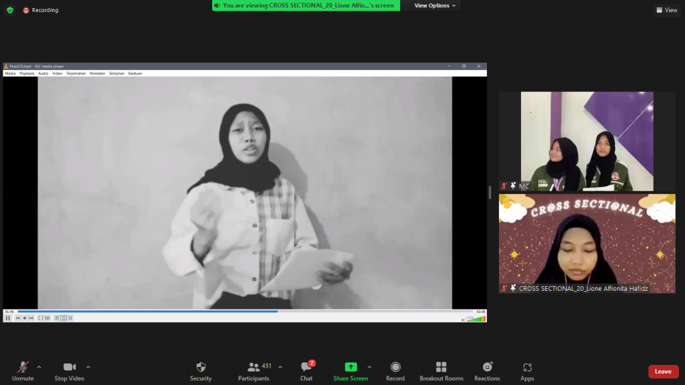Click the View layout button
The width and height of the screenshot is (685, 385).
pyautogui.click(x=667, y=10)
